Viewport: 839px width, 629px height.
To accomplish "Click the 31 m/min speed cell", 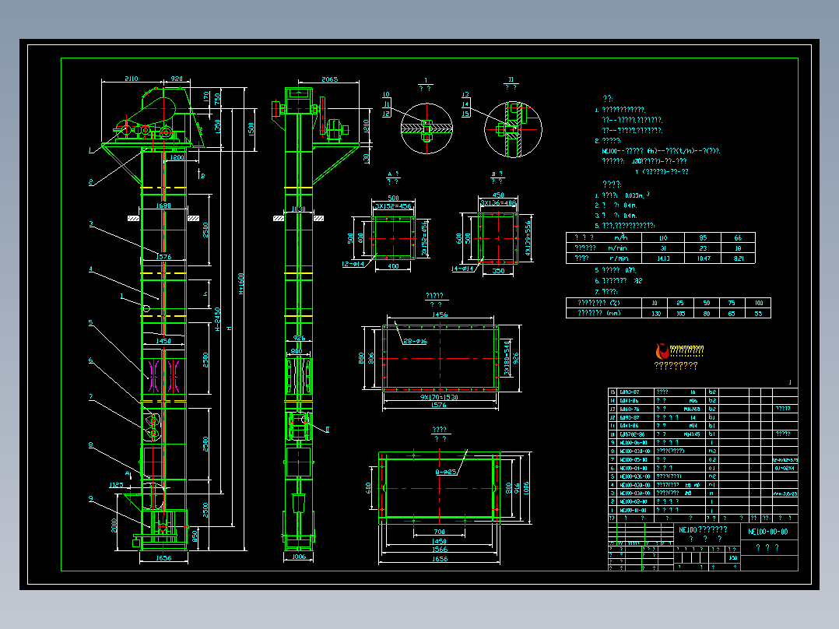I will pos(663,248).
